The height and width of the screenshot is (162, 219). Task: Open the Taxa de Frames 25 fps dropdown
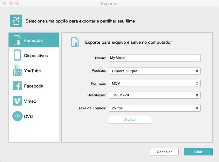click(x=154, y=108)
